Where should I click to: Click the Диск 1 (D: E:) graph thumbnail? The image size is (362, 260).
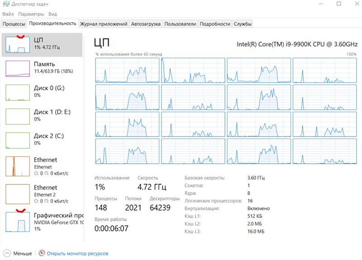pos(18,117)
